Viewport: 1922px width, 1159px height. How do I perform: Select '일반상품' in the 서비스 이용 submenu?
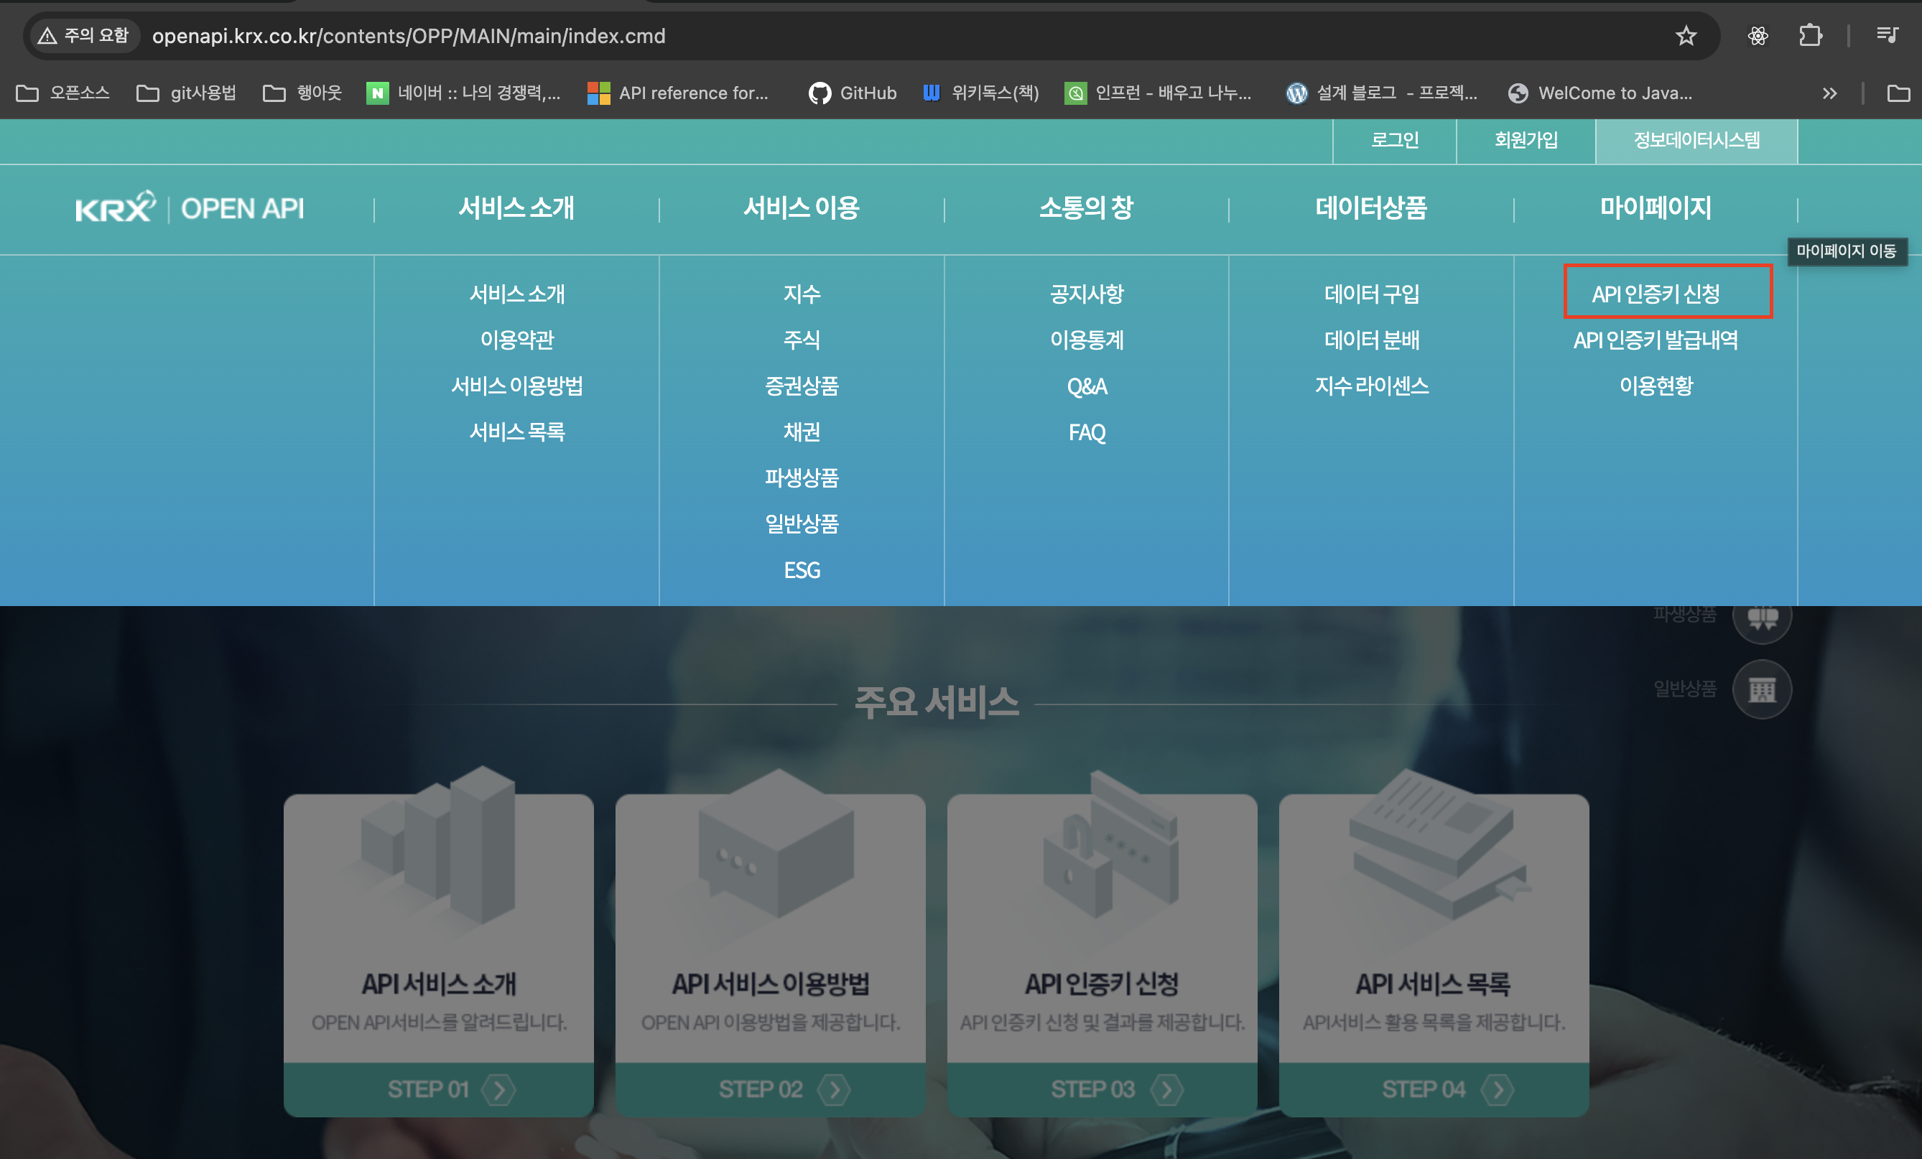[801, 524]
